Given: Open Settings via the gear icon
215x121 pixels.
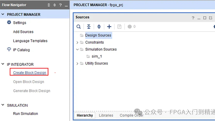Looking at the screenshot, I should point(9,22).
